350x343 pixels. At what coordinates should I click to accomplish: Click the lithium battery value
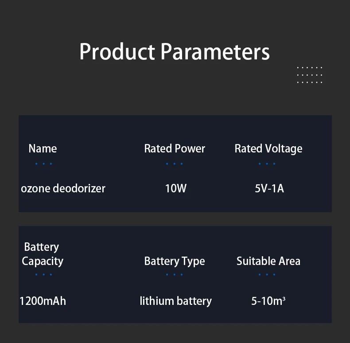176,301
